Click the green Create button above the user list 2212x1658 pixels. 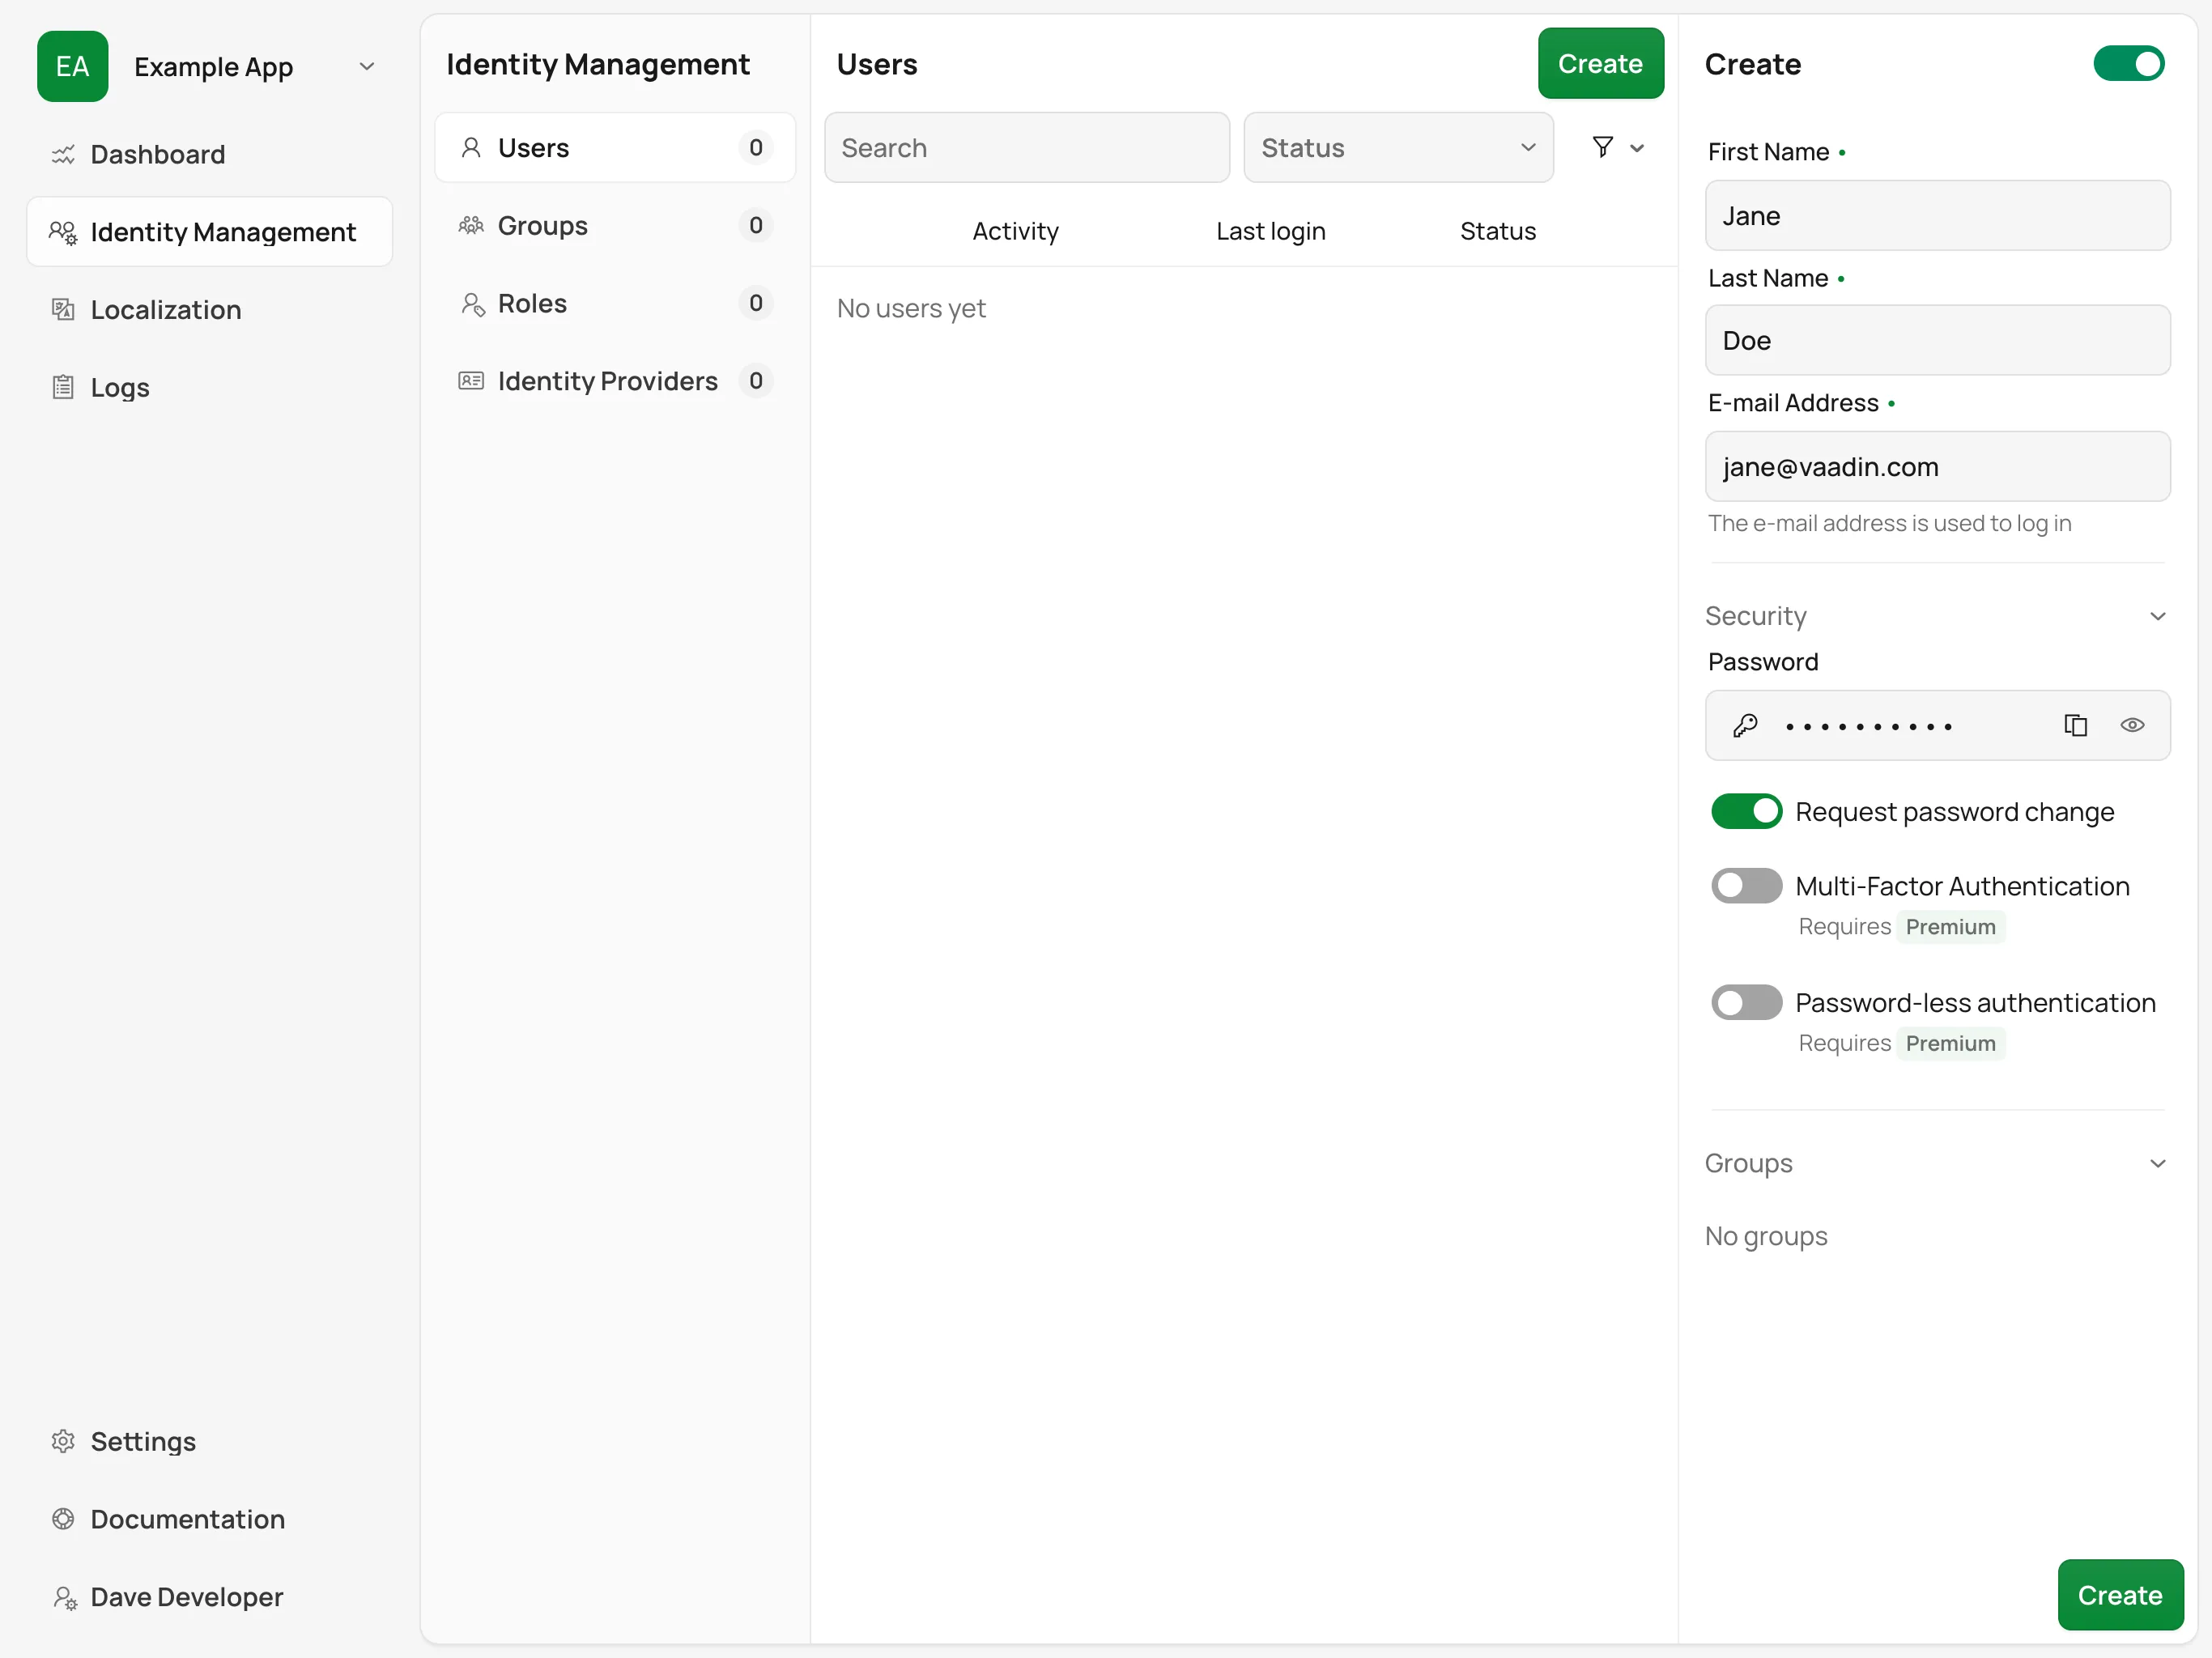pos(1600,63)
